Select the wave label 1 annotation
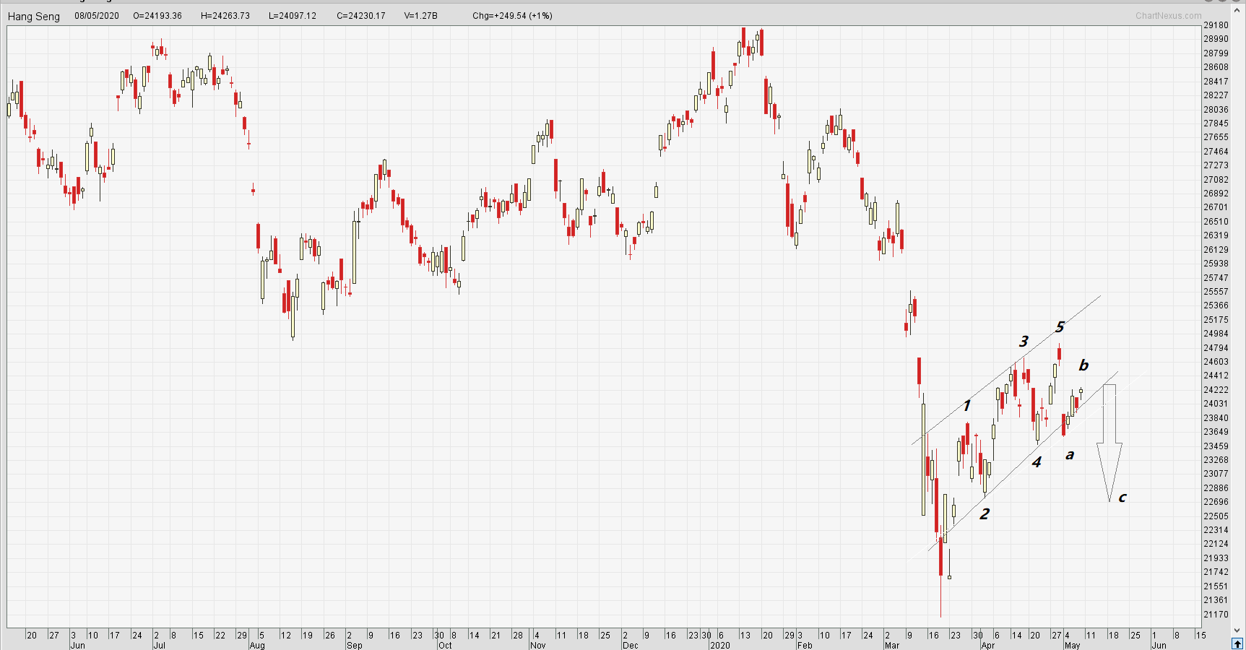Image resolution: width=1246 pixels, height=650 pixels. (x=966, y=406)
